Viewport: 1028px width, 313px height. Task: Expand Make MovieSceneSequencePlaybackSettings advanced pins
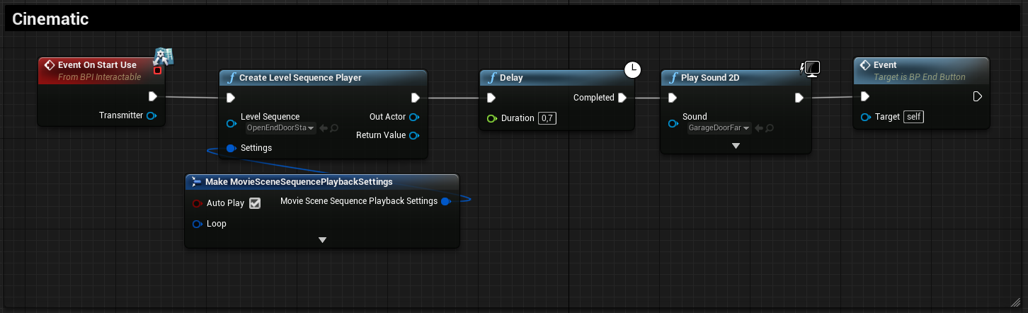pyautogui.click(x=322, y=240)
